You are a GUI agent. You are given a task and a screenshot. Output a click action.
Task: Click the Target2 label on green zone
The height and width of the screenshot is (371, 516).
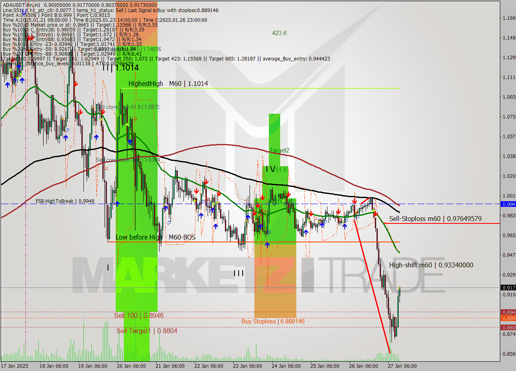click(x=279, y=150)
